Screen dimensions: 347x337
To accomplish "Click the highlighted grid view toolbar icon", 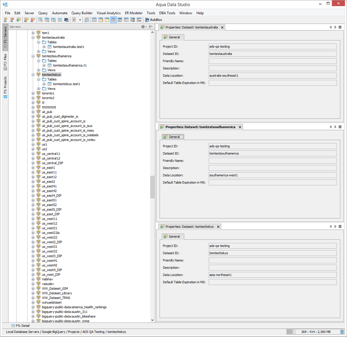I will pos(113,20).
